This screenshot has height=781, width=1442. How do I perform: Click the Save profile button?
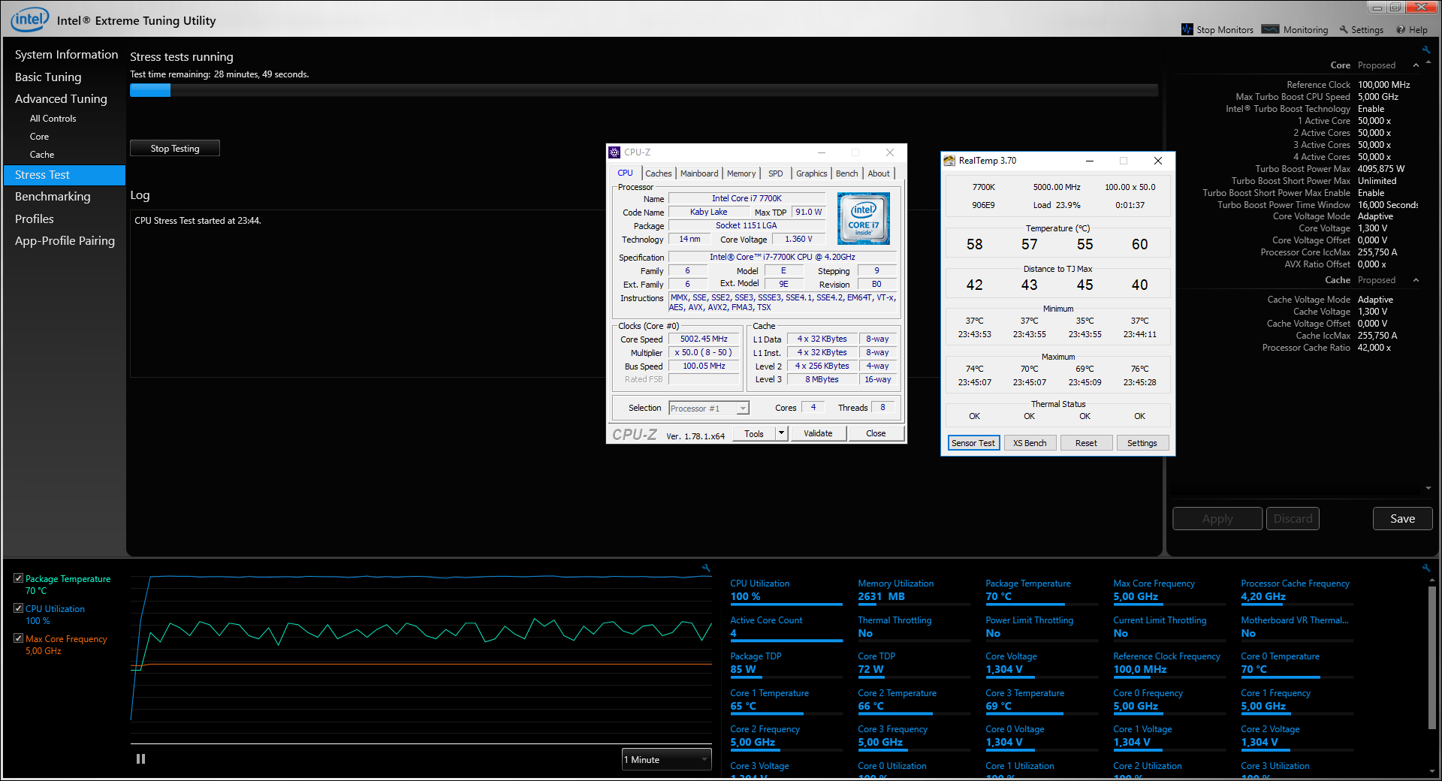[x=1402, y=519]
